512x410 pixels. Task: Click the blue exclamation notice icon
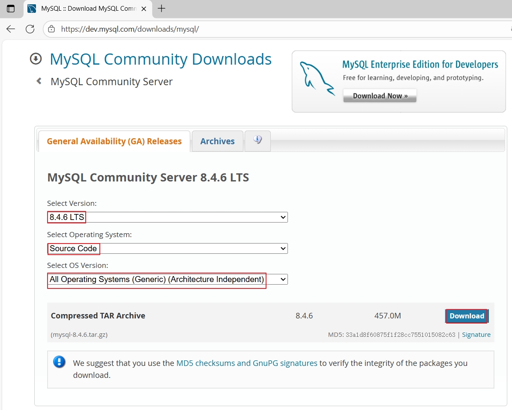pos(59,362)
